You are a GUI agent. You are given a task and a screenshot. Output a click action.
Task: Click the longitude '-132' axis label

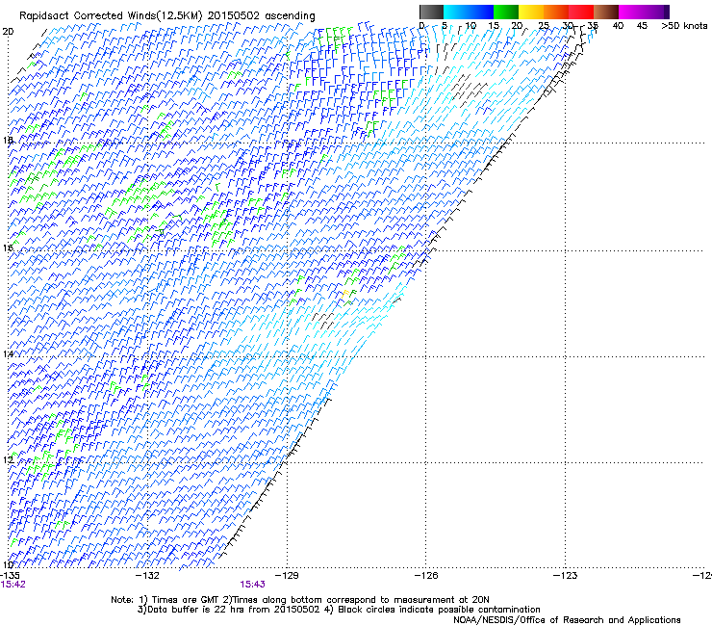click(148, 576)
